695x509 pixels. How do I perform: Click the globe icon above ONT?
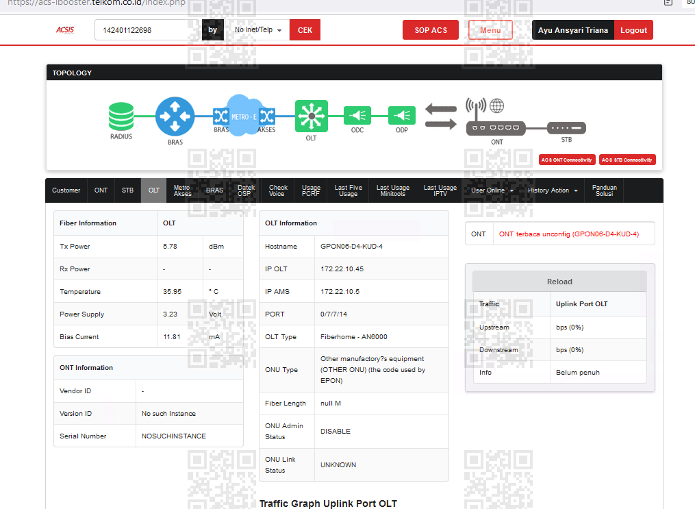496,105
